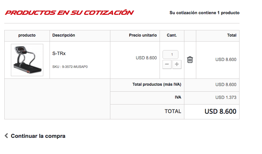Click the left chevron beside Continuar la compra

pos(6,136)
